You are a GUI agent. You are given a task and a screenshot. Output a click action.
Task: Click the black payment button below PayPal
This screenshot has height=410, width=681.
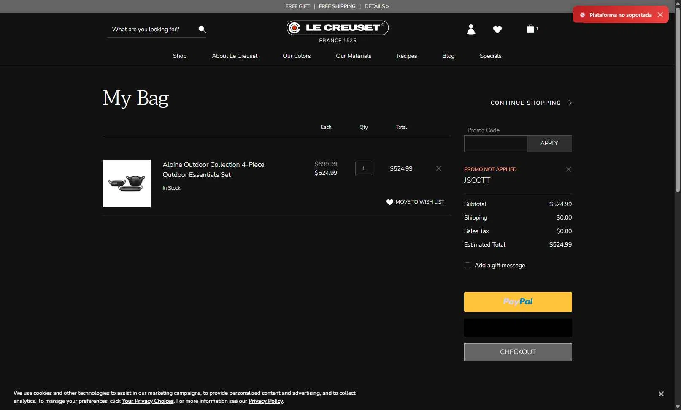point(518,328)
